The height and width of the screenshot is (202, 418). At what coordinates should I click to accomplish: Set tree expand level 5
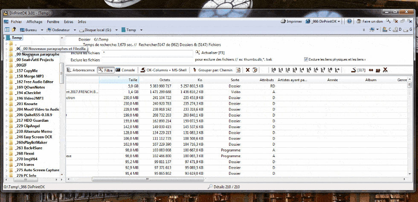pos(309,70)
